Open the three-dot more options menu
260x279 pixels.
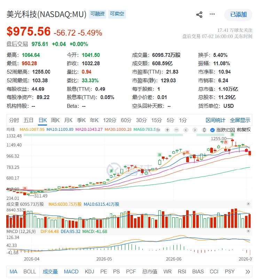pyautogui.click(x=212, y=14)
